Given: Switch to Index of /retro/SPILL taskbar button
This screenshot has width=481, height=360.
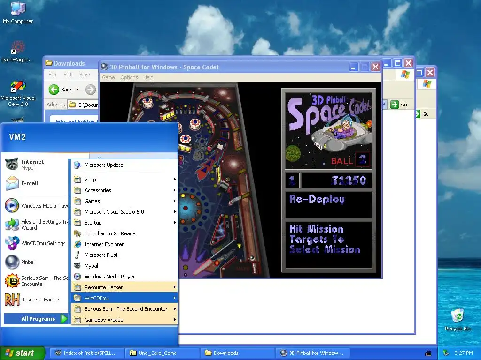Looking at the screenshot, I should coord(87,353).
